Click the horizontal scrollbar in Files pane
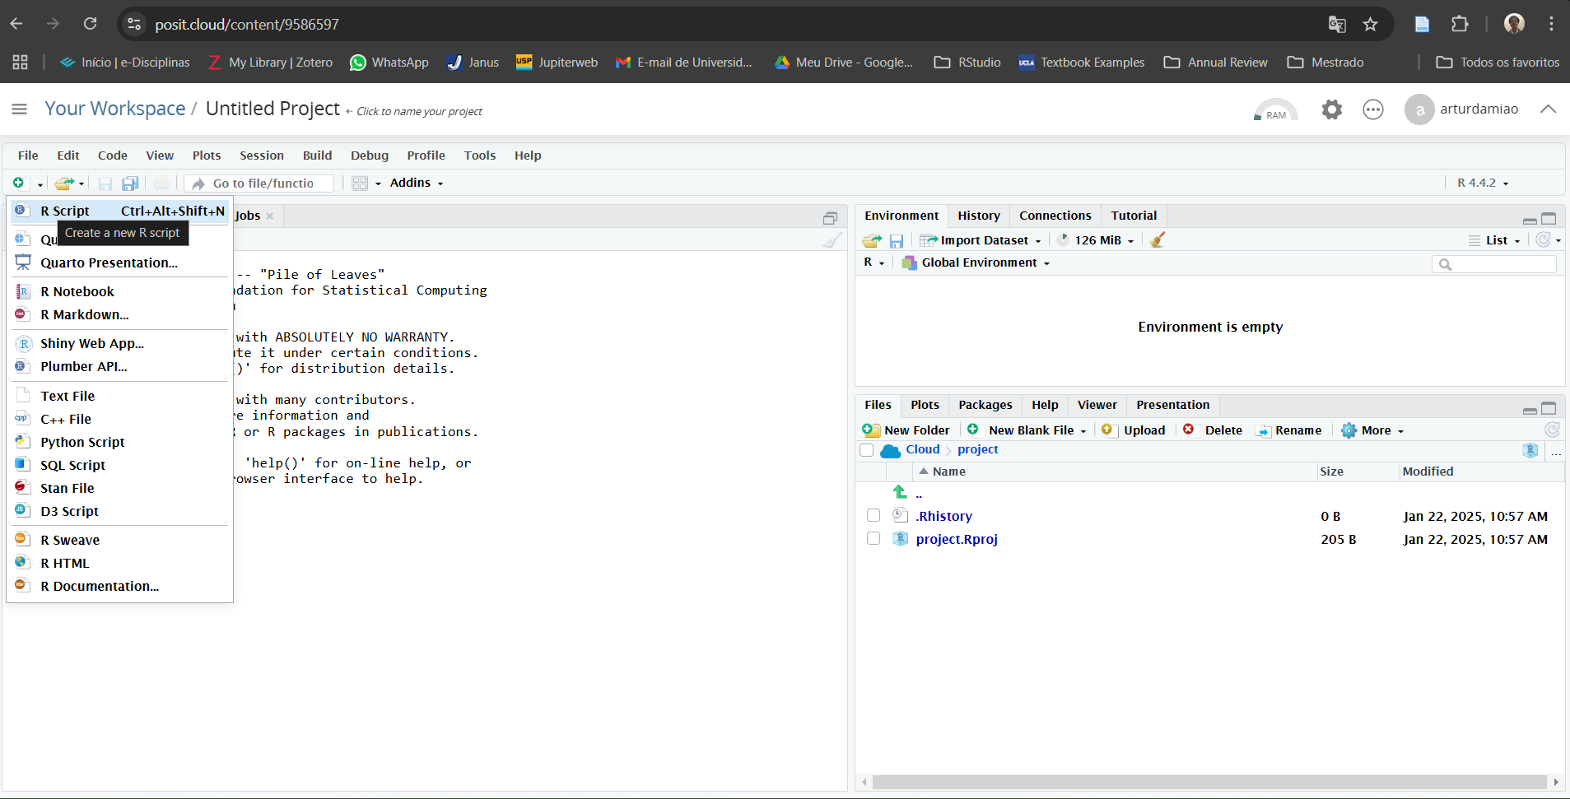This screenshot has width=1570, height=799. [x=1209, y=782]
